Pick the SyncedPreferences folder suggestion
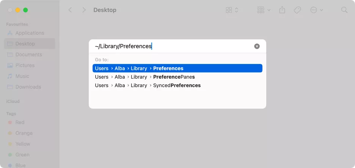Screen dimensions: 355x168 pos(177,86)
